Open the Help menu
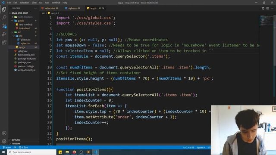The width and height of the screenshot is (276, 155). (65, 3)
